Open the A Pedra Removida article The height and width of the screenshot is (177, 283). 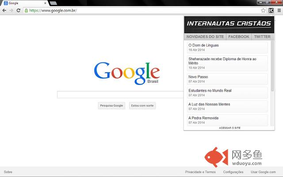[x=227, y=120]
